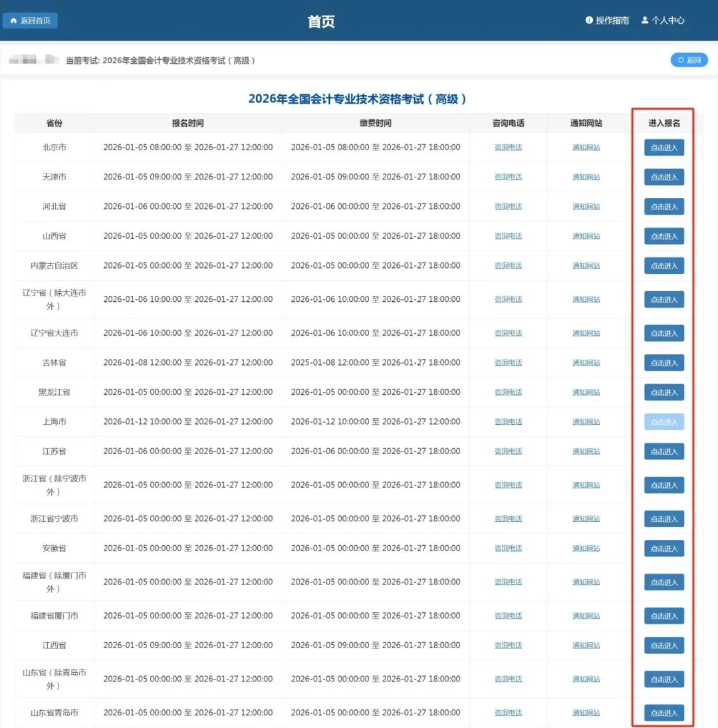Click the blue 返回 button
Image resolution: width=718 pixels, height=728 pixels.
point(689,60)
